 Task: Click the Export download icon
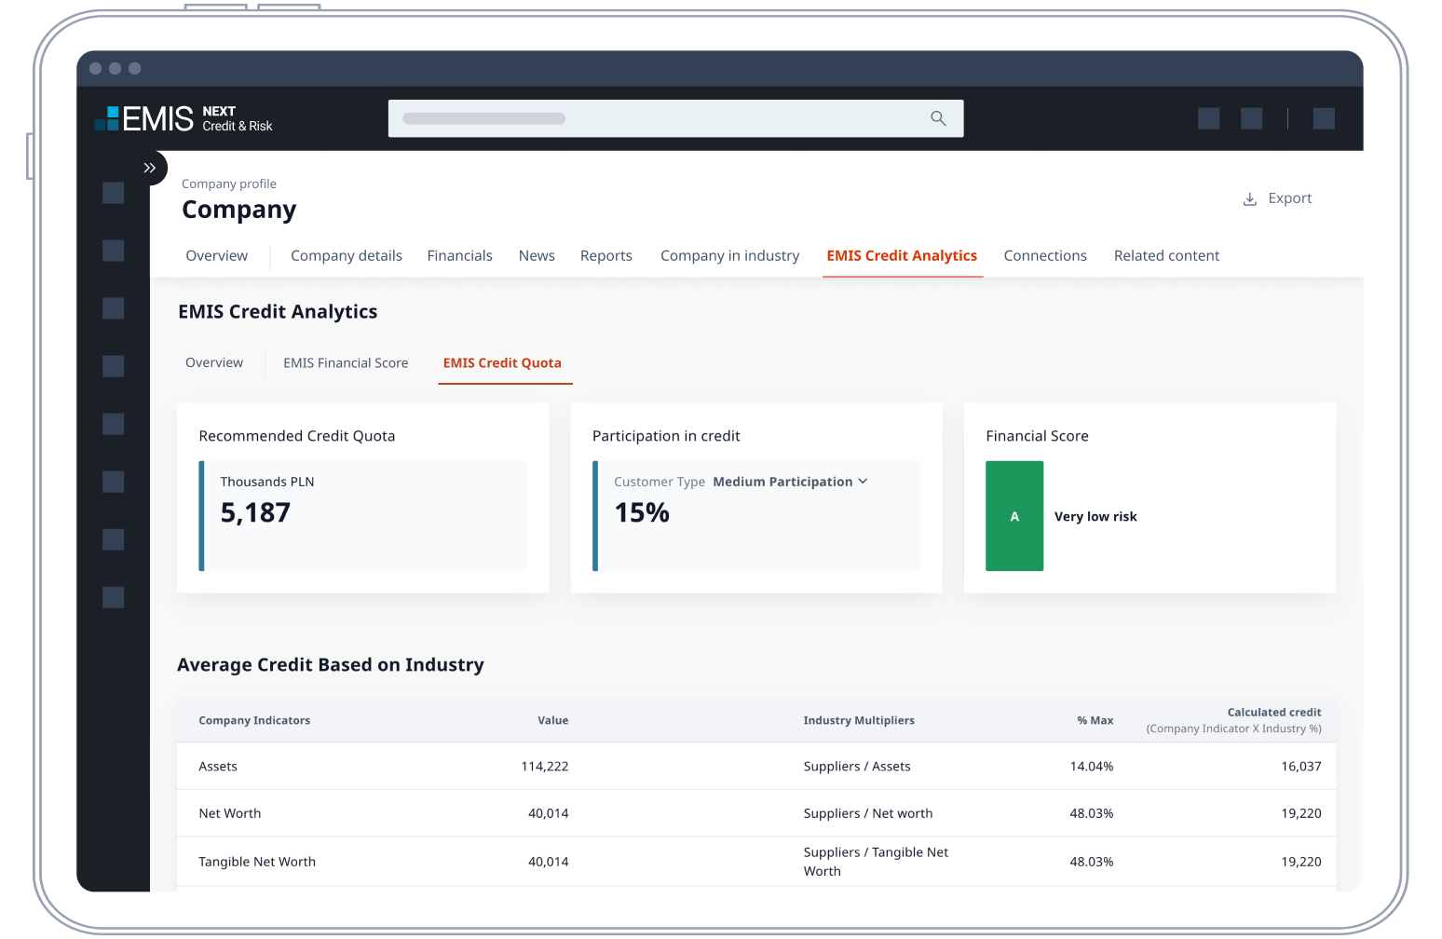coord(1249,199)
